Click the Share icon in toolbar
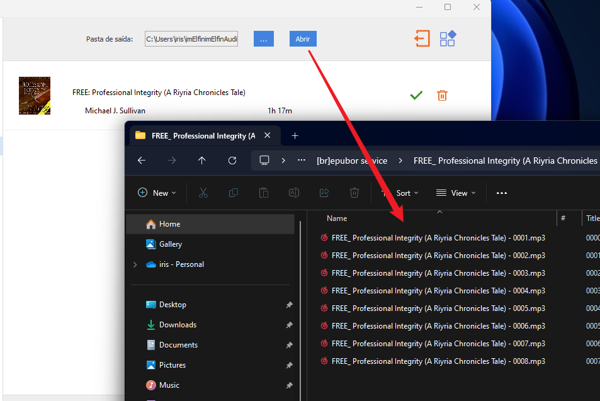 [x=324, y=193]
